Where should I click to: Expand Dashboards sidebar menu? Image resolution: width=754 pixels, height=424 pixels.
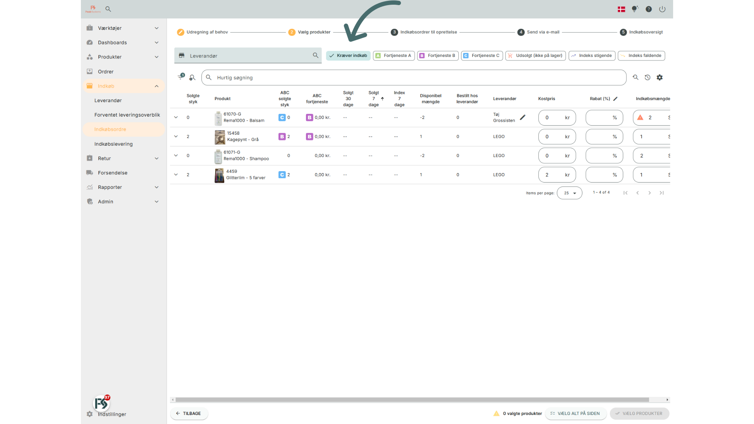(x=123, y=42)
